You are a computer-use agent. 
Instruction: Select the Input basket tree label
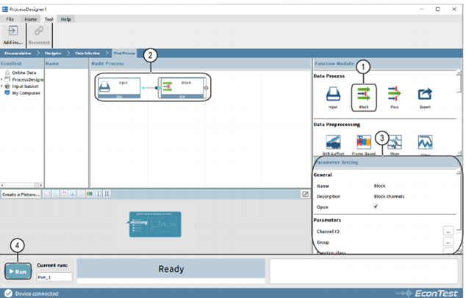(x=25, y=86)
